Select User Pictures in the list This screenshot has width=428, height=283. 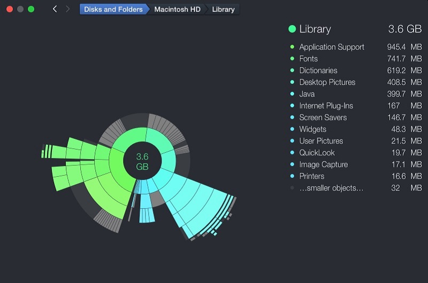tap(321, 141)
